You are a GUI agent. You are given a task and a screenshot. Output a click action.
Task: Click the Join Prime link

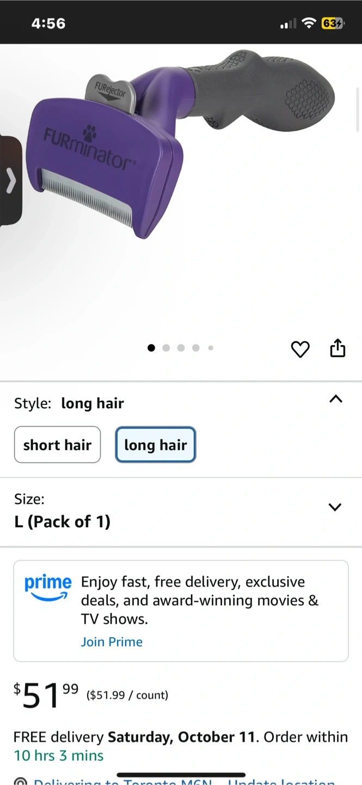[x=112, y=642]
